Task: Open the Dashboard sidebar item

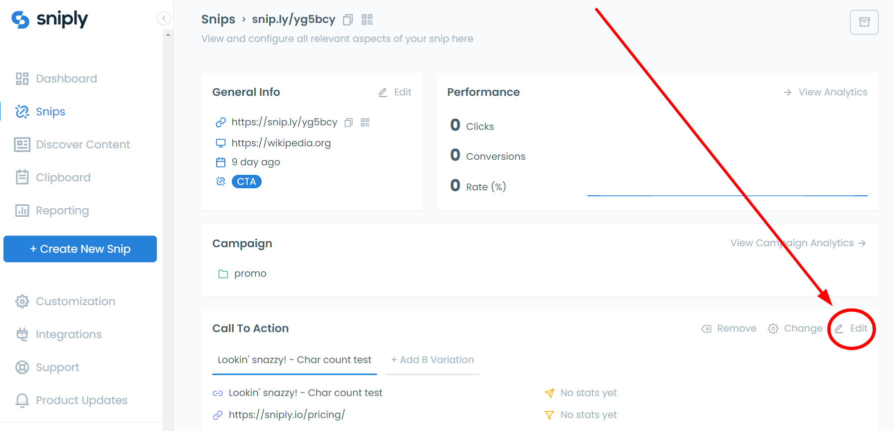Action: coord(56,78)
